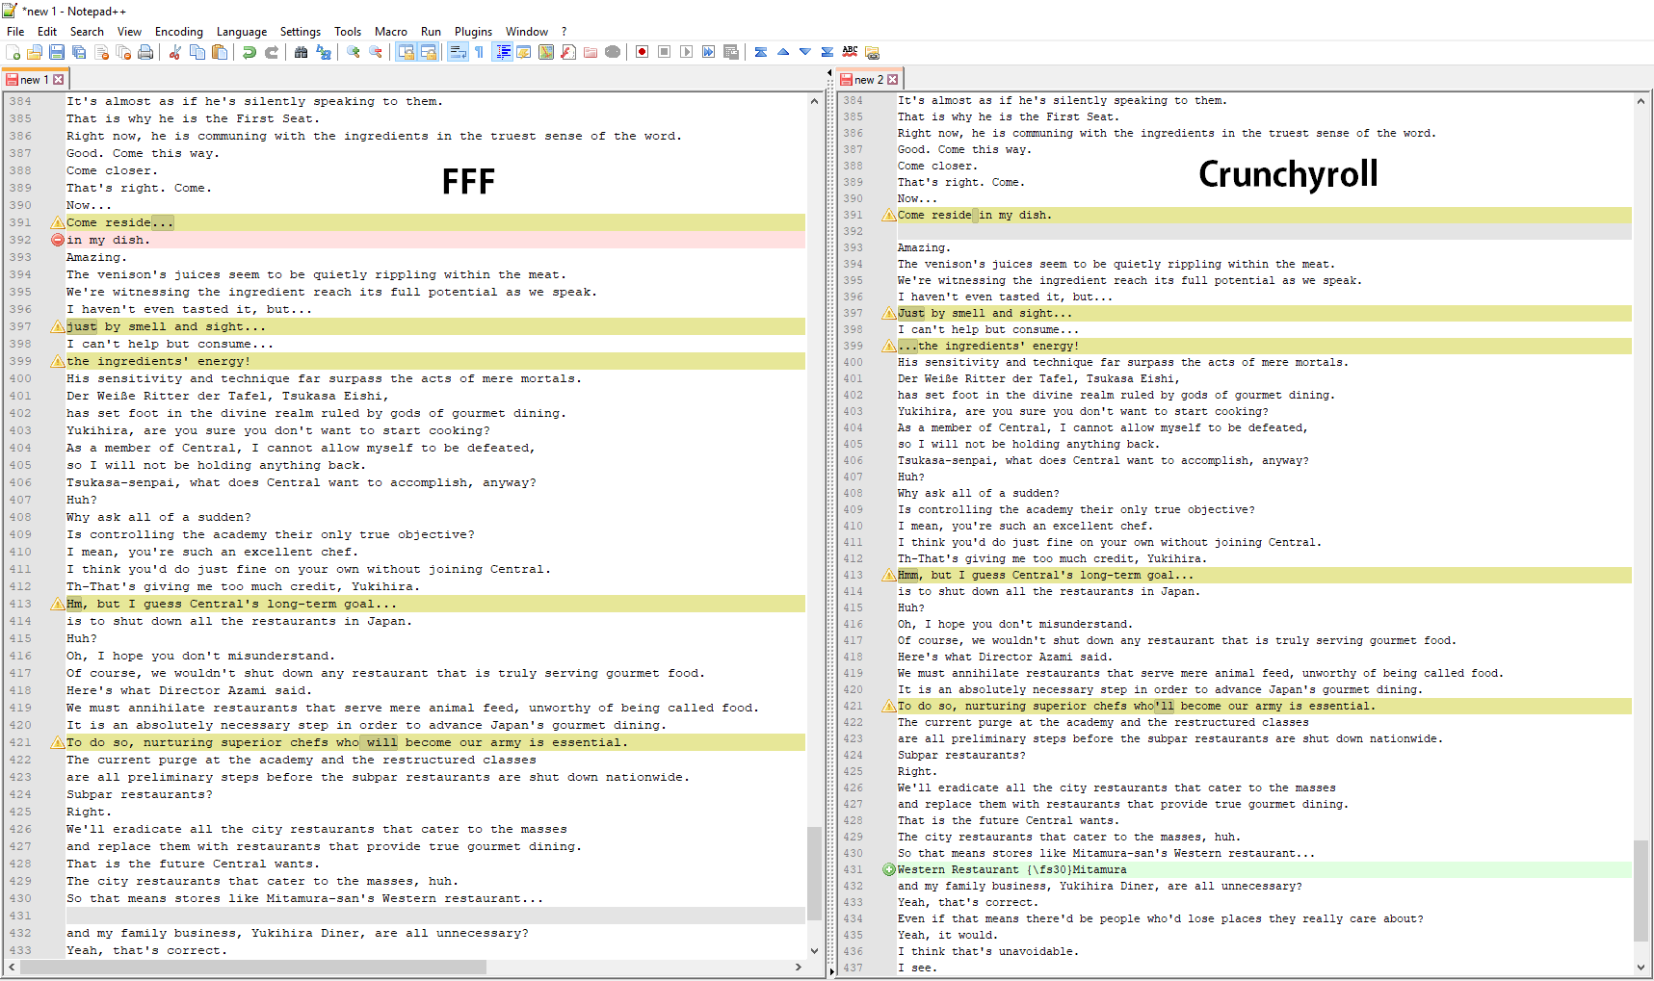The image size is (1654, 981).
Task: Click right pane scrollbar up arrow
Action: pyautogui.click(x=1641, y=101)
